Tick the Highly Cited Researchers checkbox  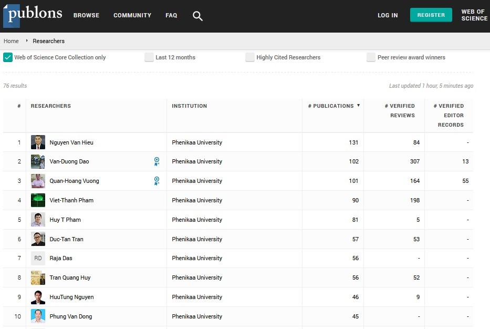coord(250,57)
